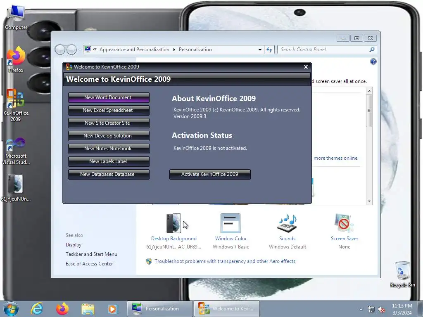Go forward in the Control Panel window
The height and width of the screenshot is (317, 423).
click(71, 50)
